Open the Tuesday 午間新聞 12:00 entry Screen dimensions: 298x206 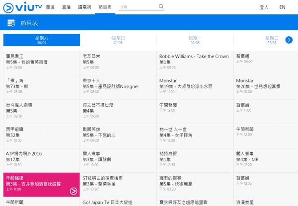click(266, 136)
